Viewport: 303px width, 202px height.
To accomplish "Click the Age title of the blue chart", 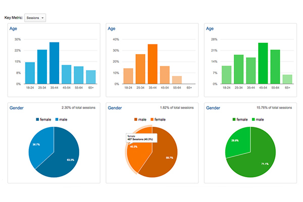I will pos(14,29).
